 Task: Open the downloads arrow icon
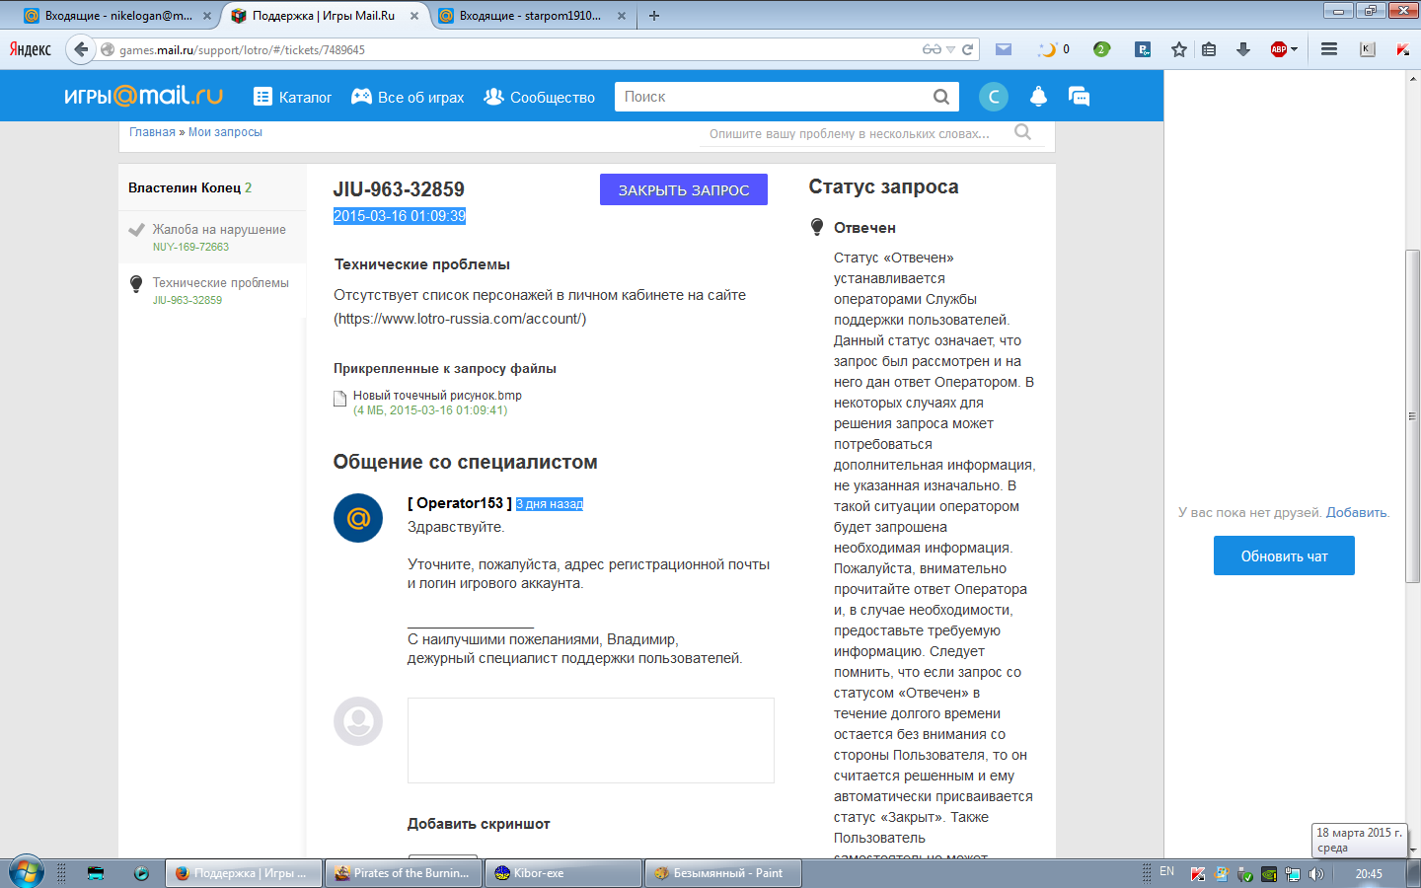coord(1243,49)
